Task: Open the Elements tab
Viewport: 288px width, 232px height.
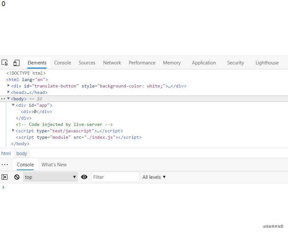Action: [37, 62]
